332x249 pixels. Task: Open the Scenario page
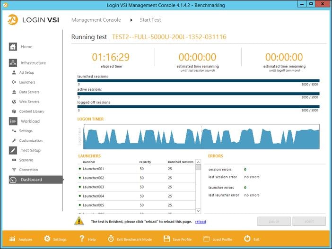point(26,160)
